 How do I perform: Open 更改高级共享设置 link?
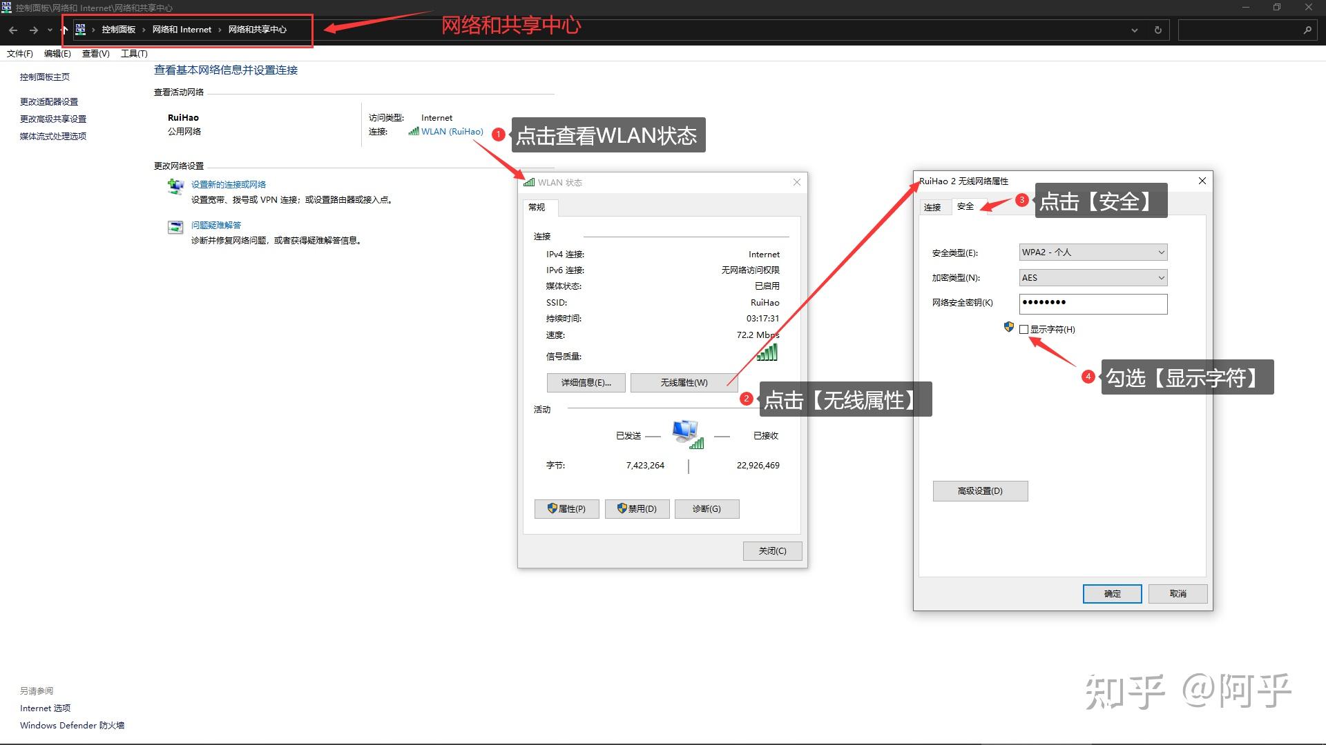click(x=53, y=119)
